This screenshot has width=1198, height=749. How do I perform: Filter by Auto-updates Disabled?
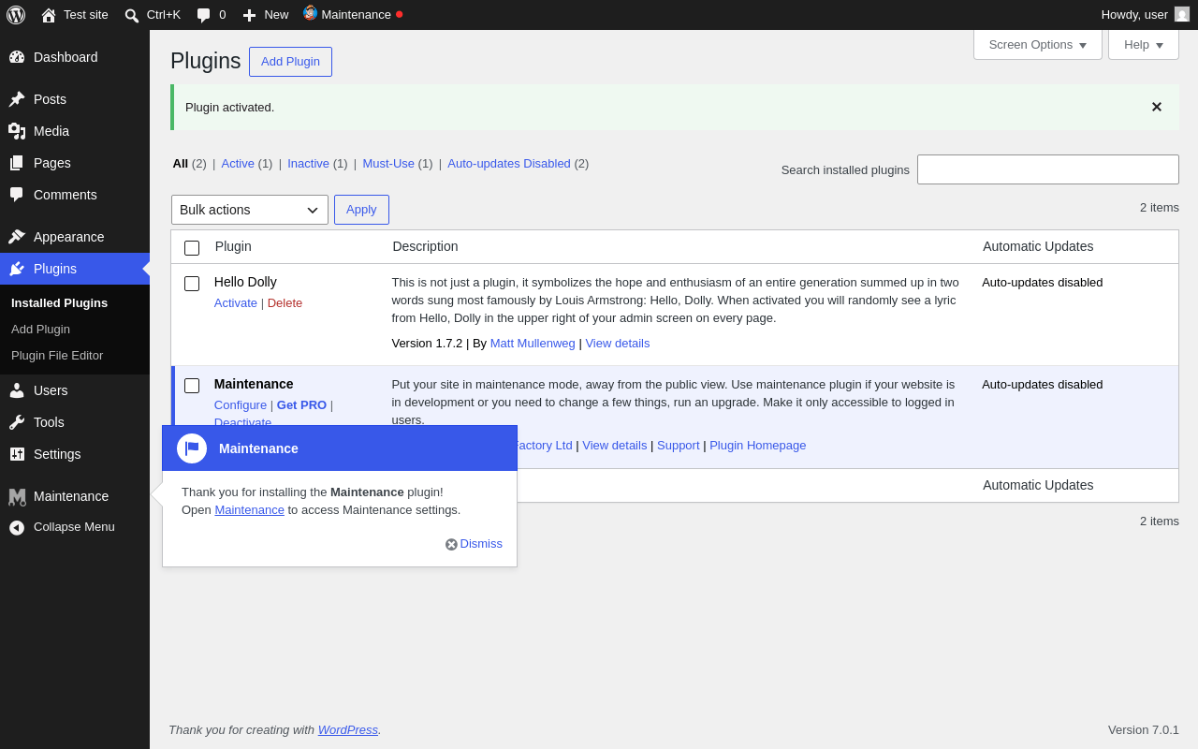(x=509, y=163)
